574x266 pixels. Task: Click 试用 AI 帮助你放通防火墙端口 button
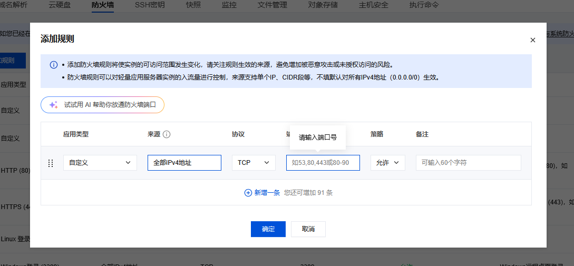tap(102, 105)
